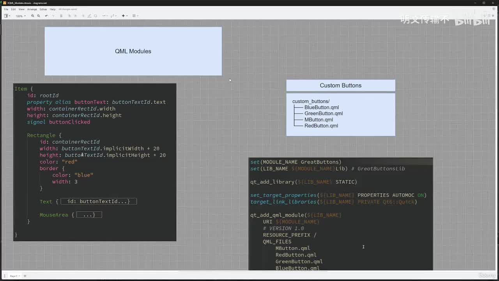The height and width of the screenshot is (281, 499).
Task: Open the zoom level 100% dropdown
Action: tap(20, 16)
